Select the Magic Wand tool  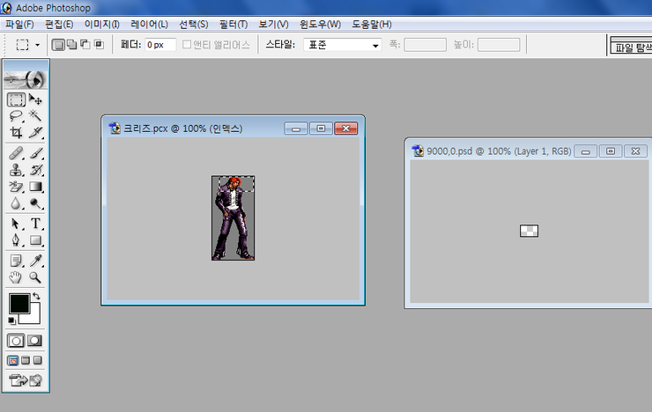36,116
